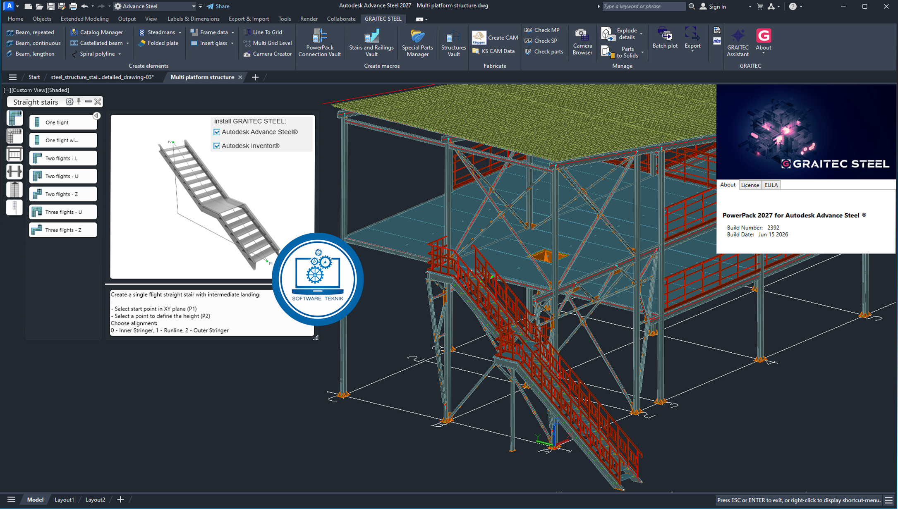The width and height of the screenshot is (898, 509).
Task: Add a new layout tab
Action: (120, 499)
